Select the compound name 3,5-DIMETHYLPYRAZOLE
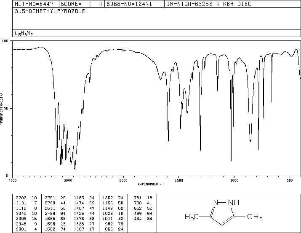The image size is (301, 233). coord(50,11)
